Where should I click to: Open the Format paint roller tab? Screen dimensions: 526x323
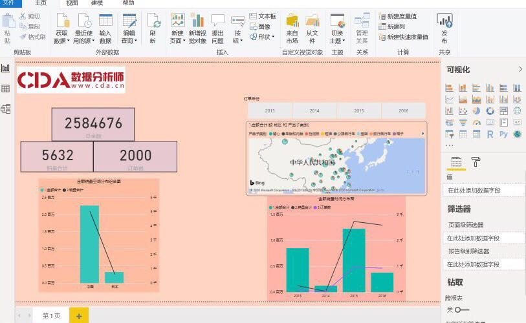476,162
